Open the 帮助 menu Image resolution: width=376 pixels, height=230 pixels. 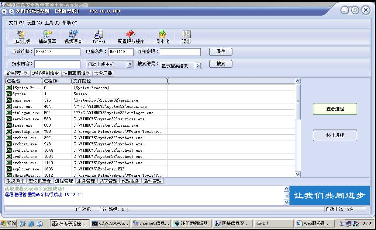tap(69, 23)
